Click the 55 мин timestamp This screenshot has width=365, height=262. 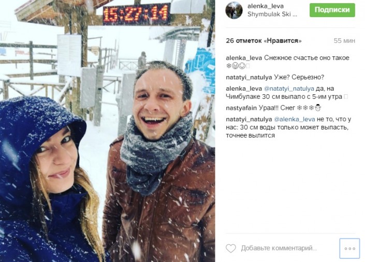click(344, 41)
